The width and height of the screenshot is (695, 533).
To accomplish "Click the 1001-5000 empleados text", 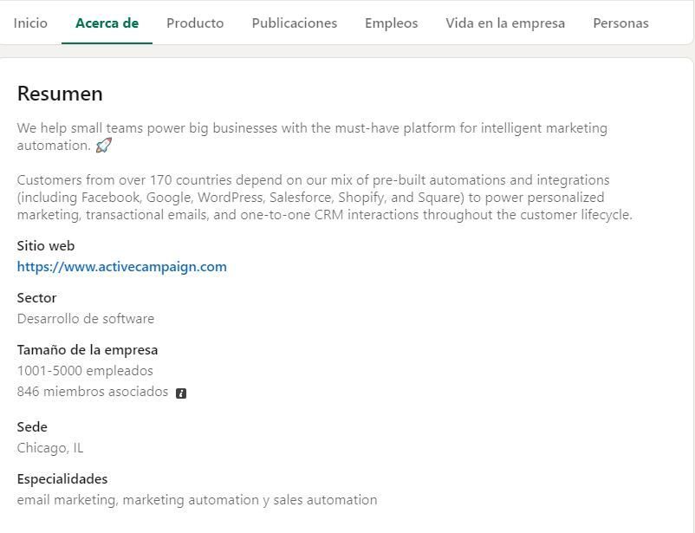I will tap(85, 371).
